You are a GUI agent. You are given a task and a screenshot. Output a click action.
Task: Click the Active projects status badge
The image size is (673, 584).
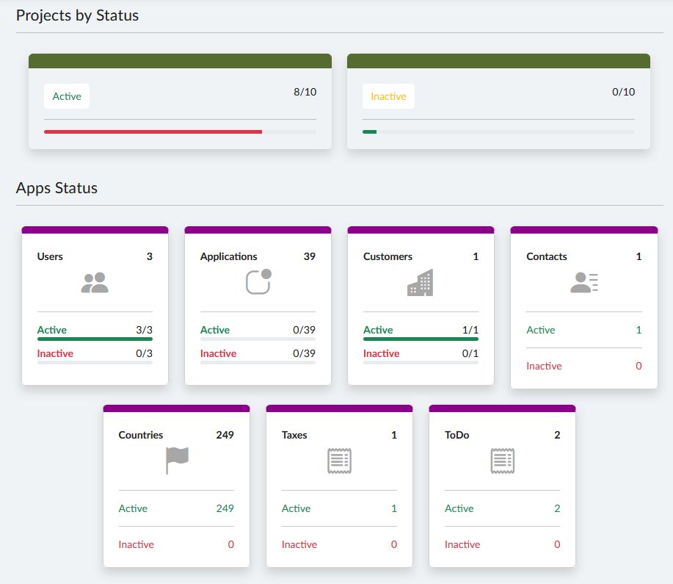pyautogui.click(x=67, y=96)
